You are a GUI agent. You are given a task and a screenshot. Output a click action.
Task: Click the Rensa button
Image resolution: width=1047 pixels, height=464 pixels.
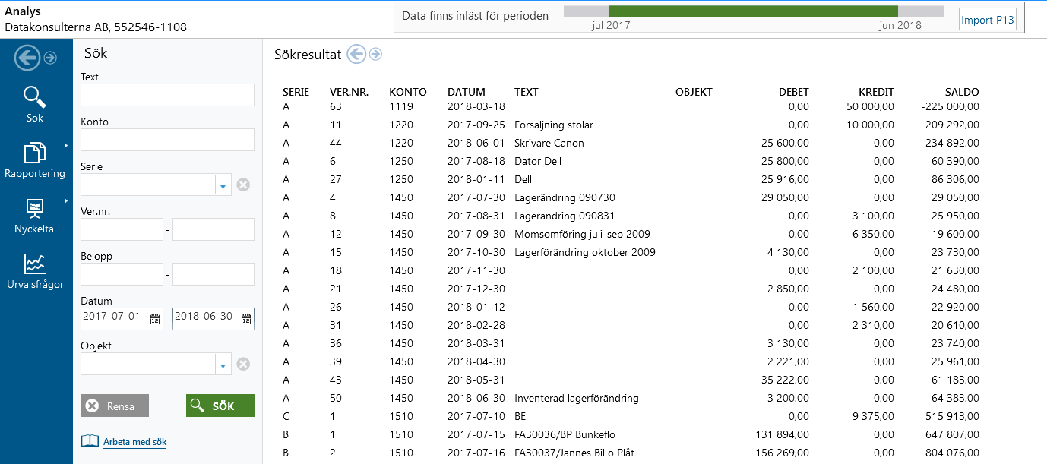pyautogui.click(x=115, y=406)
